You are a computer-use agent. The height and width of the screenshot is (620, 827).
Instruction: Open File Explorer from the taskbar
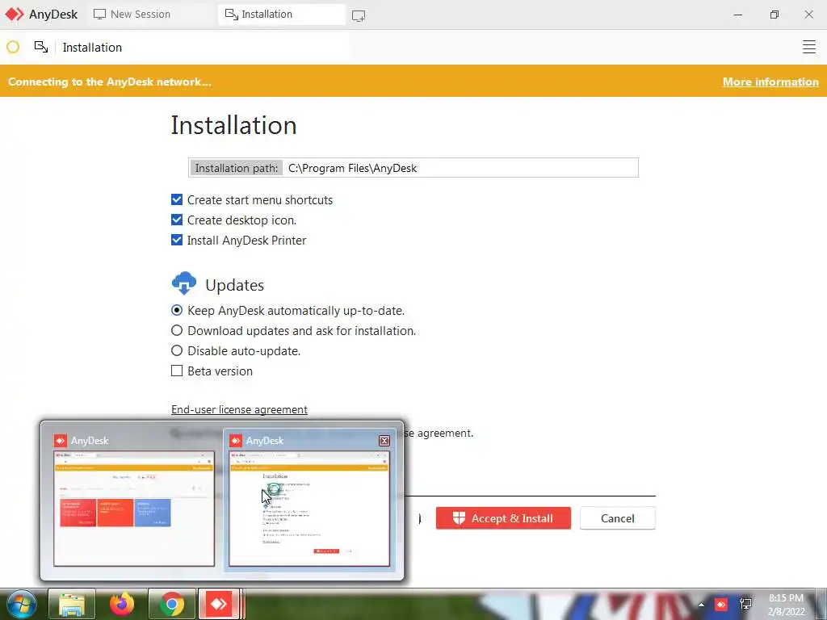pyautogui.click(x=72, y=604)
